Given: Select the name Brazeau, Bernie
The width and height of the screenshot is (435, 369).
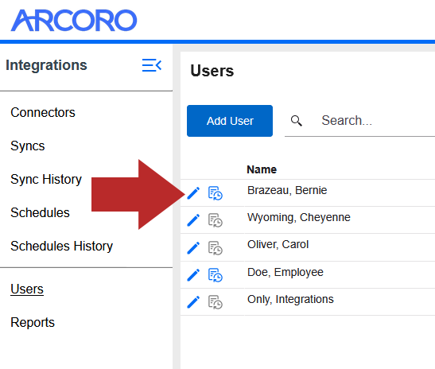Looking at the screenshot, I should point(287,190).
